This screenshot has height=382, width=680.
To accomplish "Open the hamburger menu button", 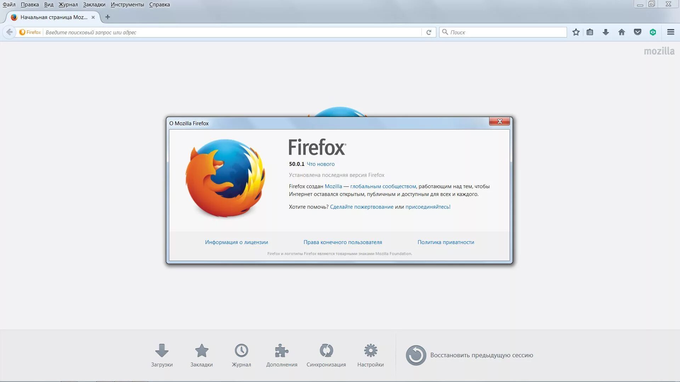I will (670, 32).
